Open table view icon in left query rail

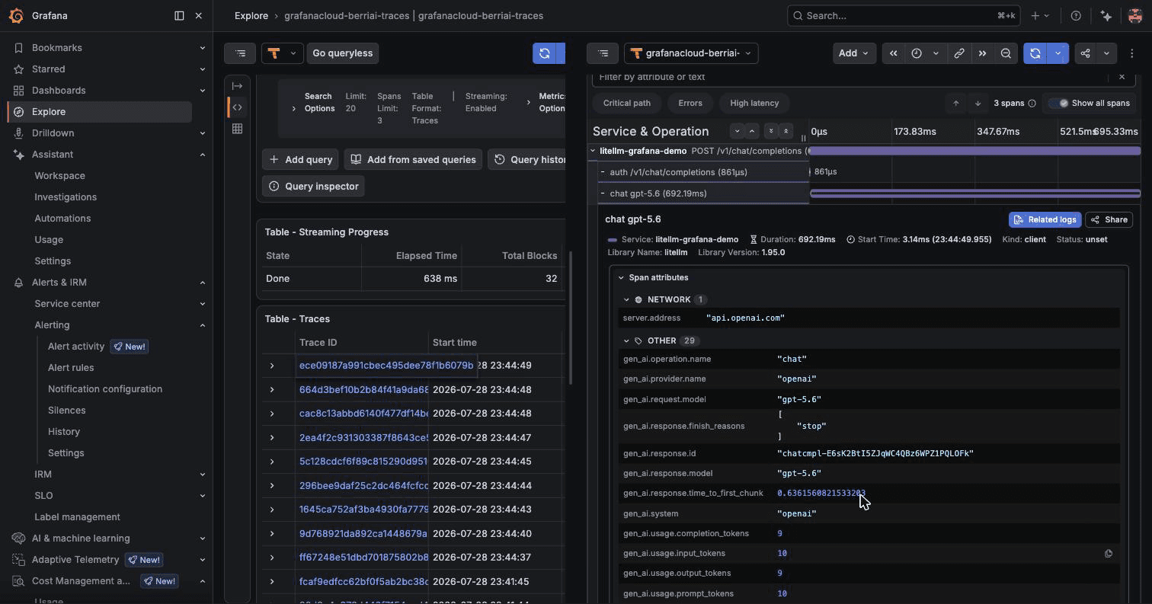(237, 129)
